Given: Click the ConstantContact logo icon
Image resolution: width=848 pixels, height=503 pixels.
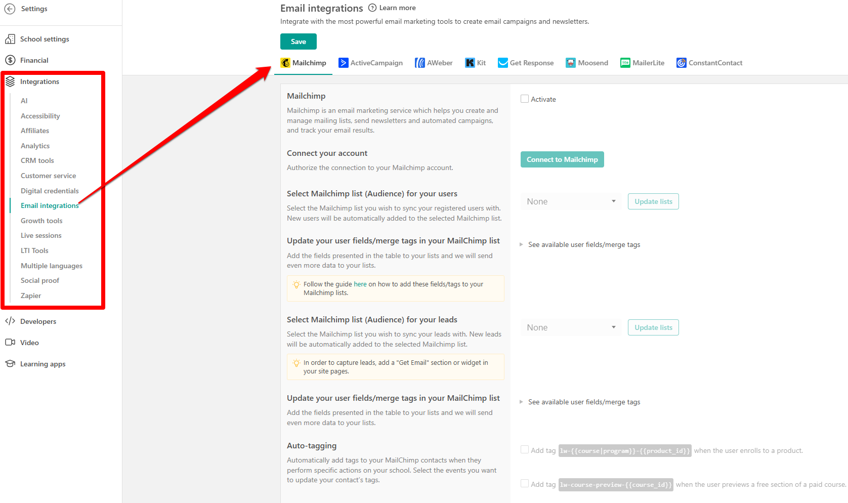Looking at the screenshot, I should click(682, 63).
